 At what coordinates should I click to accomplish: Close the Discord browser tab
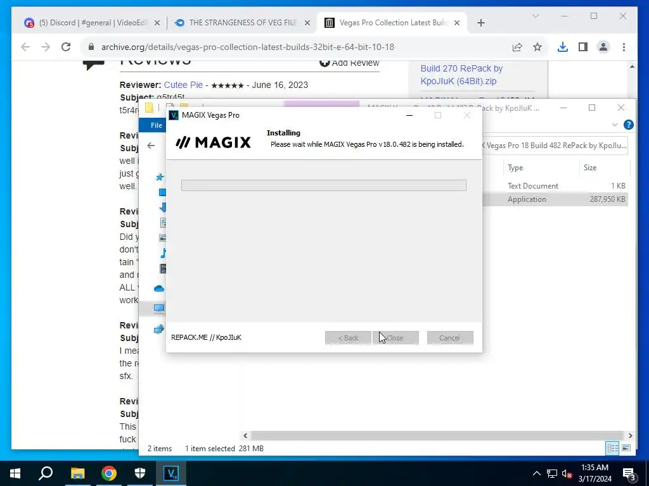pos(157,23)
